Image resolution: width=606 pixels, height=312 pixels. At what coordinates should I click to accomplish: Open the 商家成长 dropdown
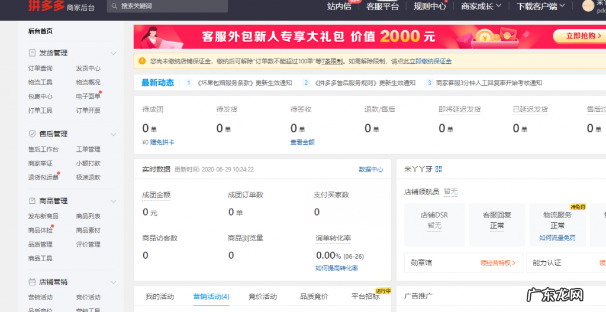click(481, 6)
